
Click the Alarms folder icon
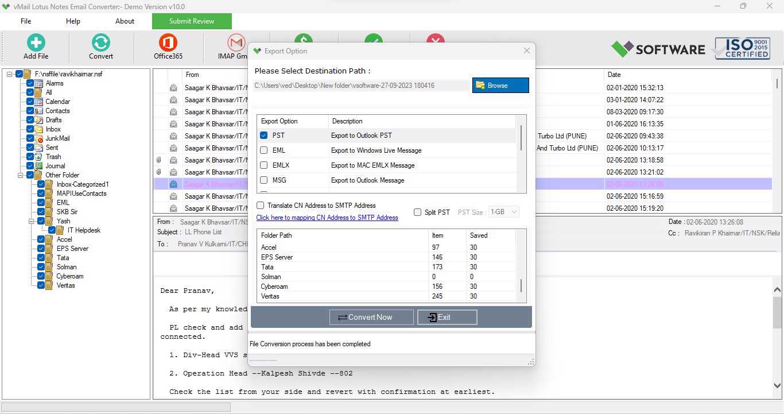[38, 83]
